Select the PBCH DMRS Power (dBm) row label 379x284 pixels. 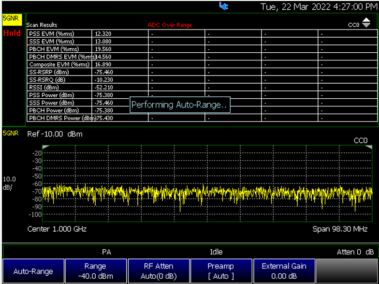[62, 118]
